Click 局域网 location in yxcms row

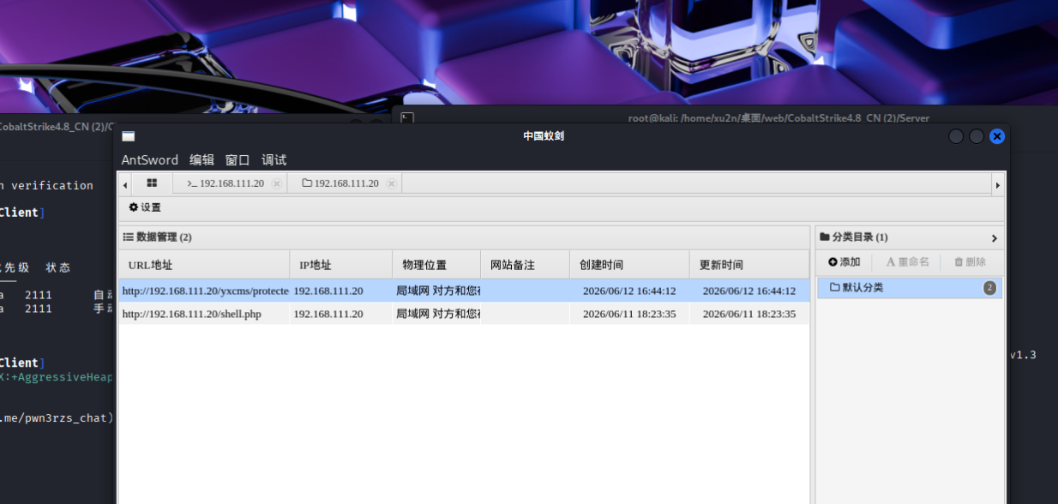pyautogui.click(x=437, y=291)
